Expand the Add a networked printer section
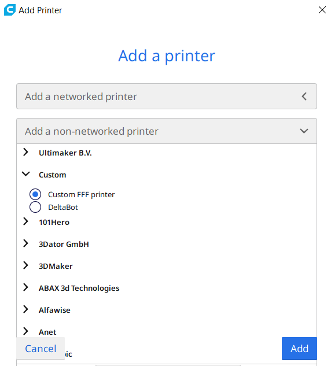 [x=167, y=97]
